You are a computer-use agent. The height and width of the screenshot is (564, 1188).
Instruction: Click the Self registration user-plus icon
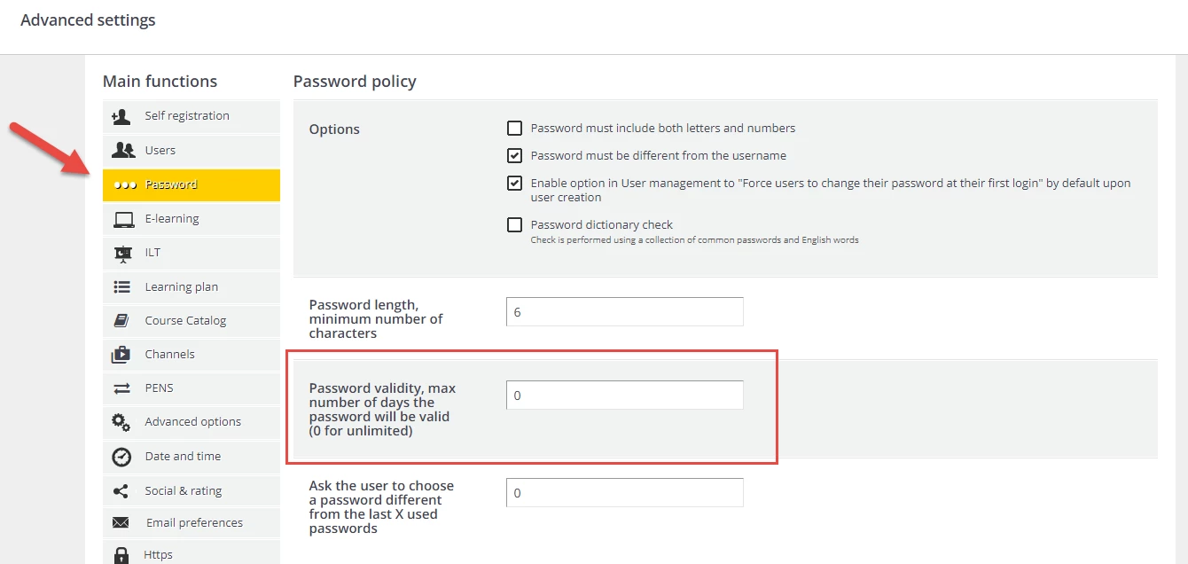click(x=121, y=116)
